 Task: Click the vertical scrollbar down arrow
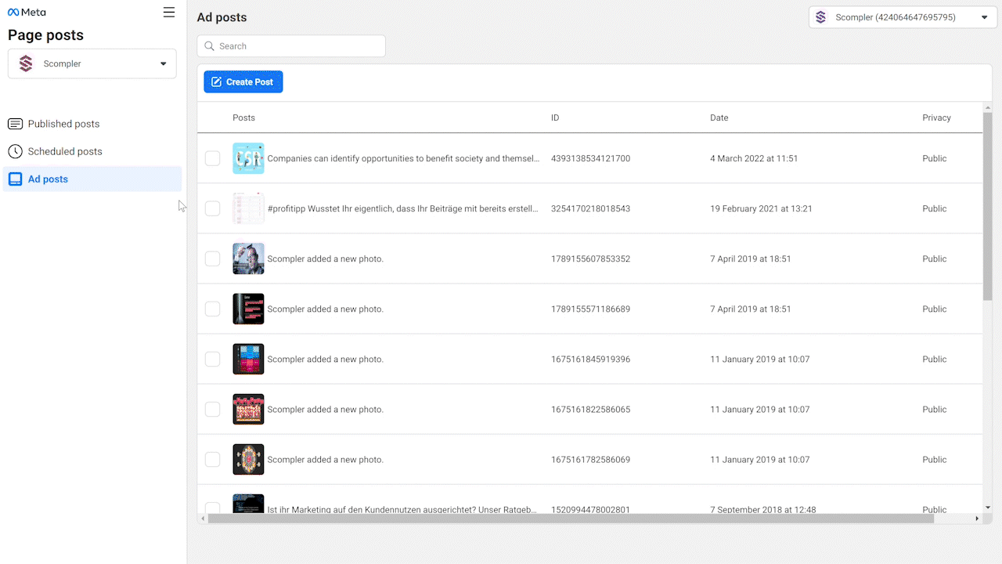987,508
